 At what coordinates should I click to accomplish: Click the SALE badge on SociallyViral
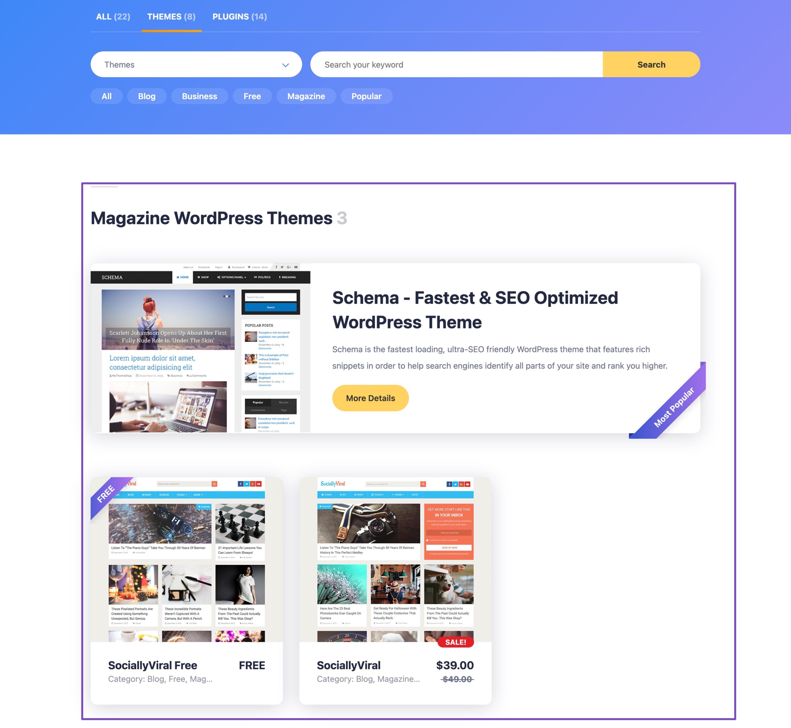[x=455, y=641]
